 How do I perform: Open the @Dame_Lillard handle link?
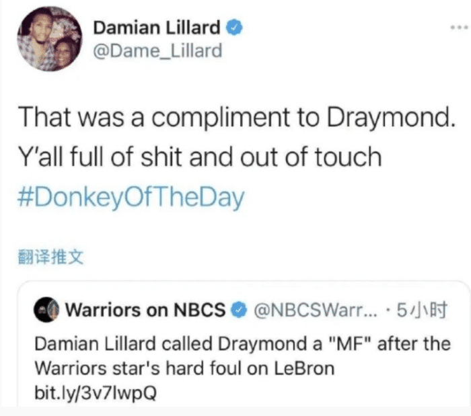pos(157,50)
